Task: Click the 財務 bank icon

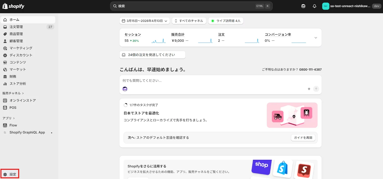Action: click(5, 77)
